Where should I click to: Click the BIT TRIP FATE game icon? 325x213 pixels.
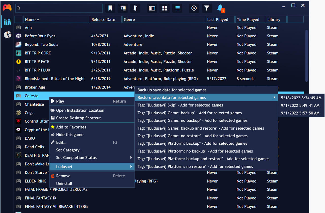click(18, 62)
